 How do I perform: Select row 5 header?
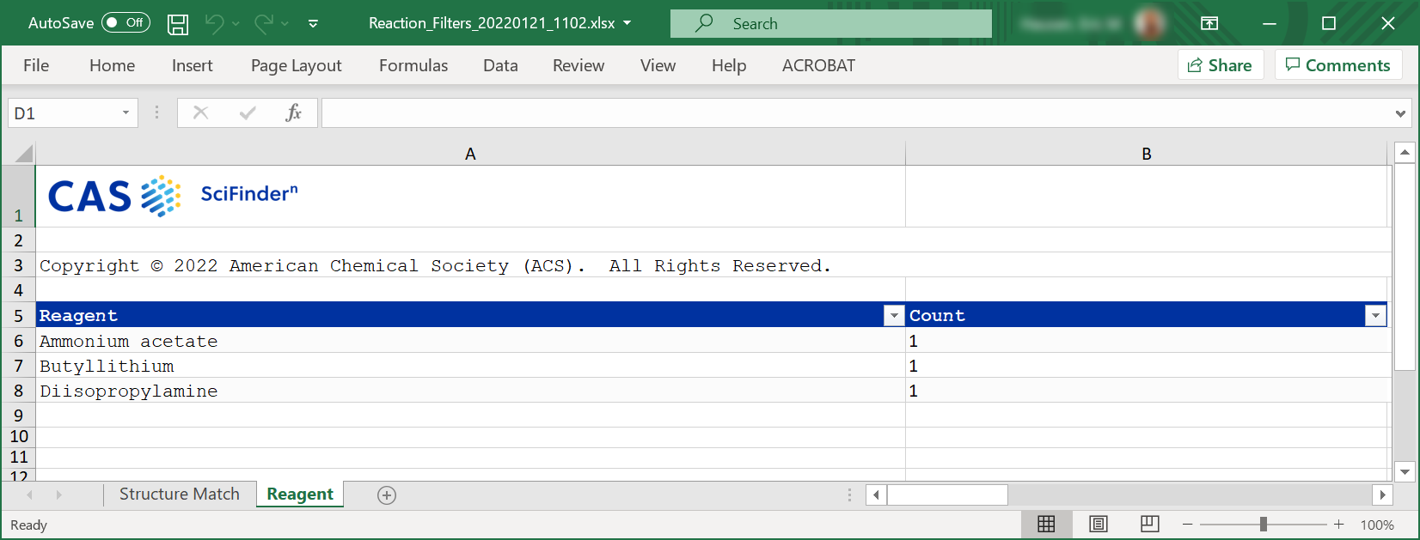pos(18,315)
